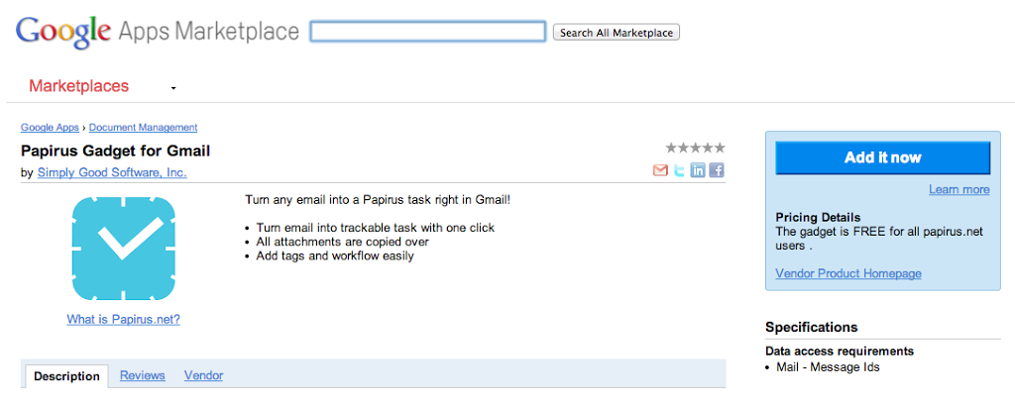Rate with the third gray star

pyautogui.click(x=695, y=148)
